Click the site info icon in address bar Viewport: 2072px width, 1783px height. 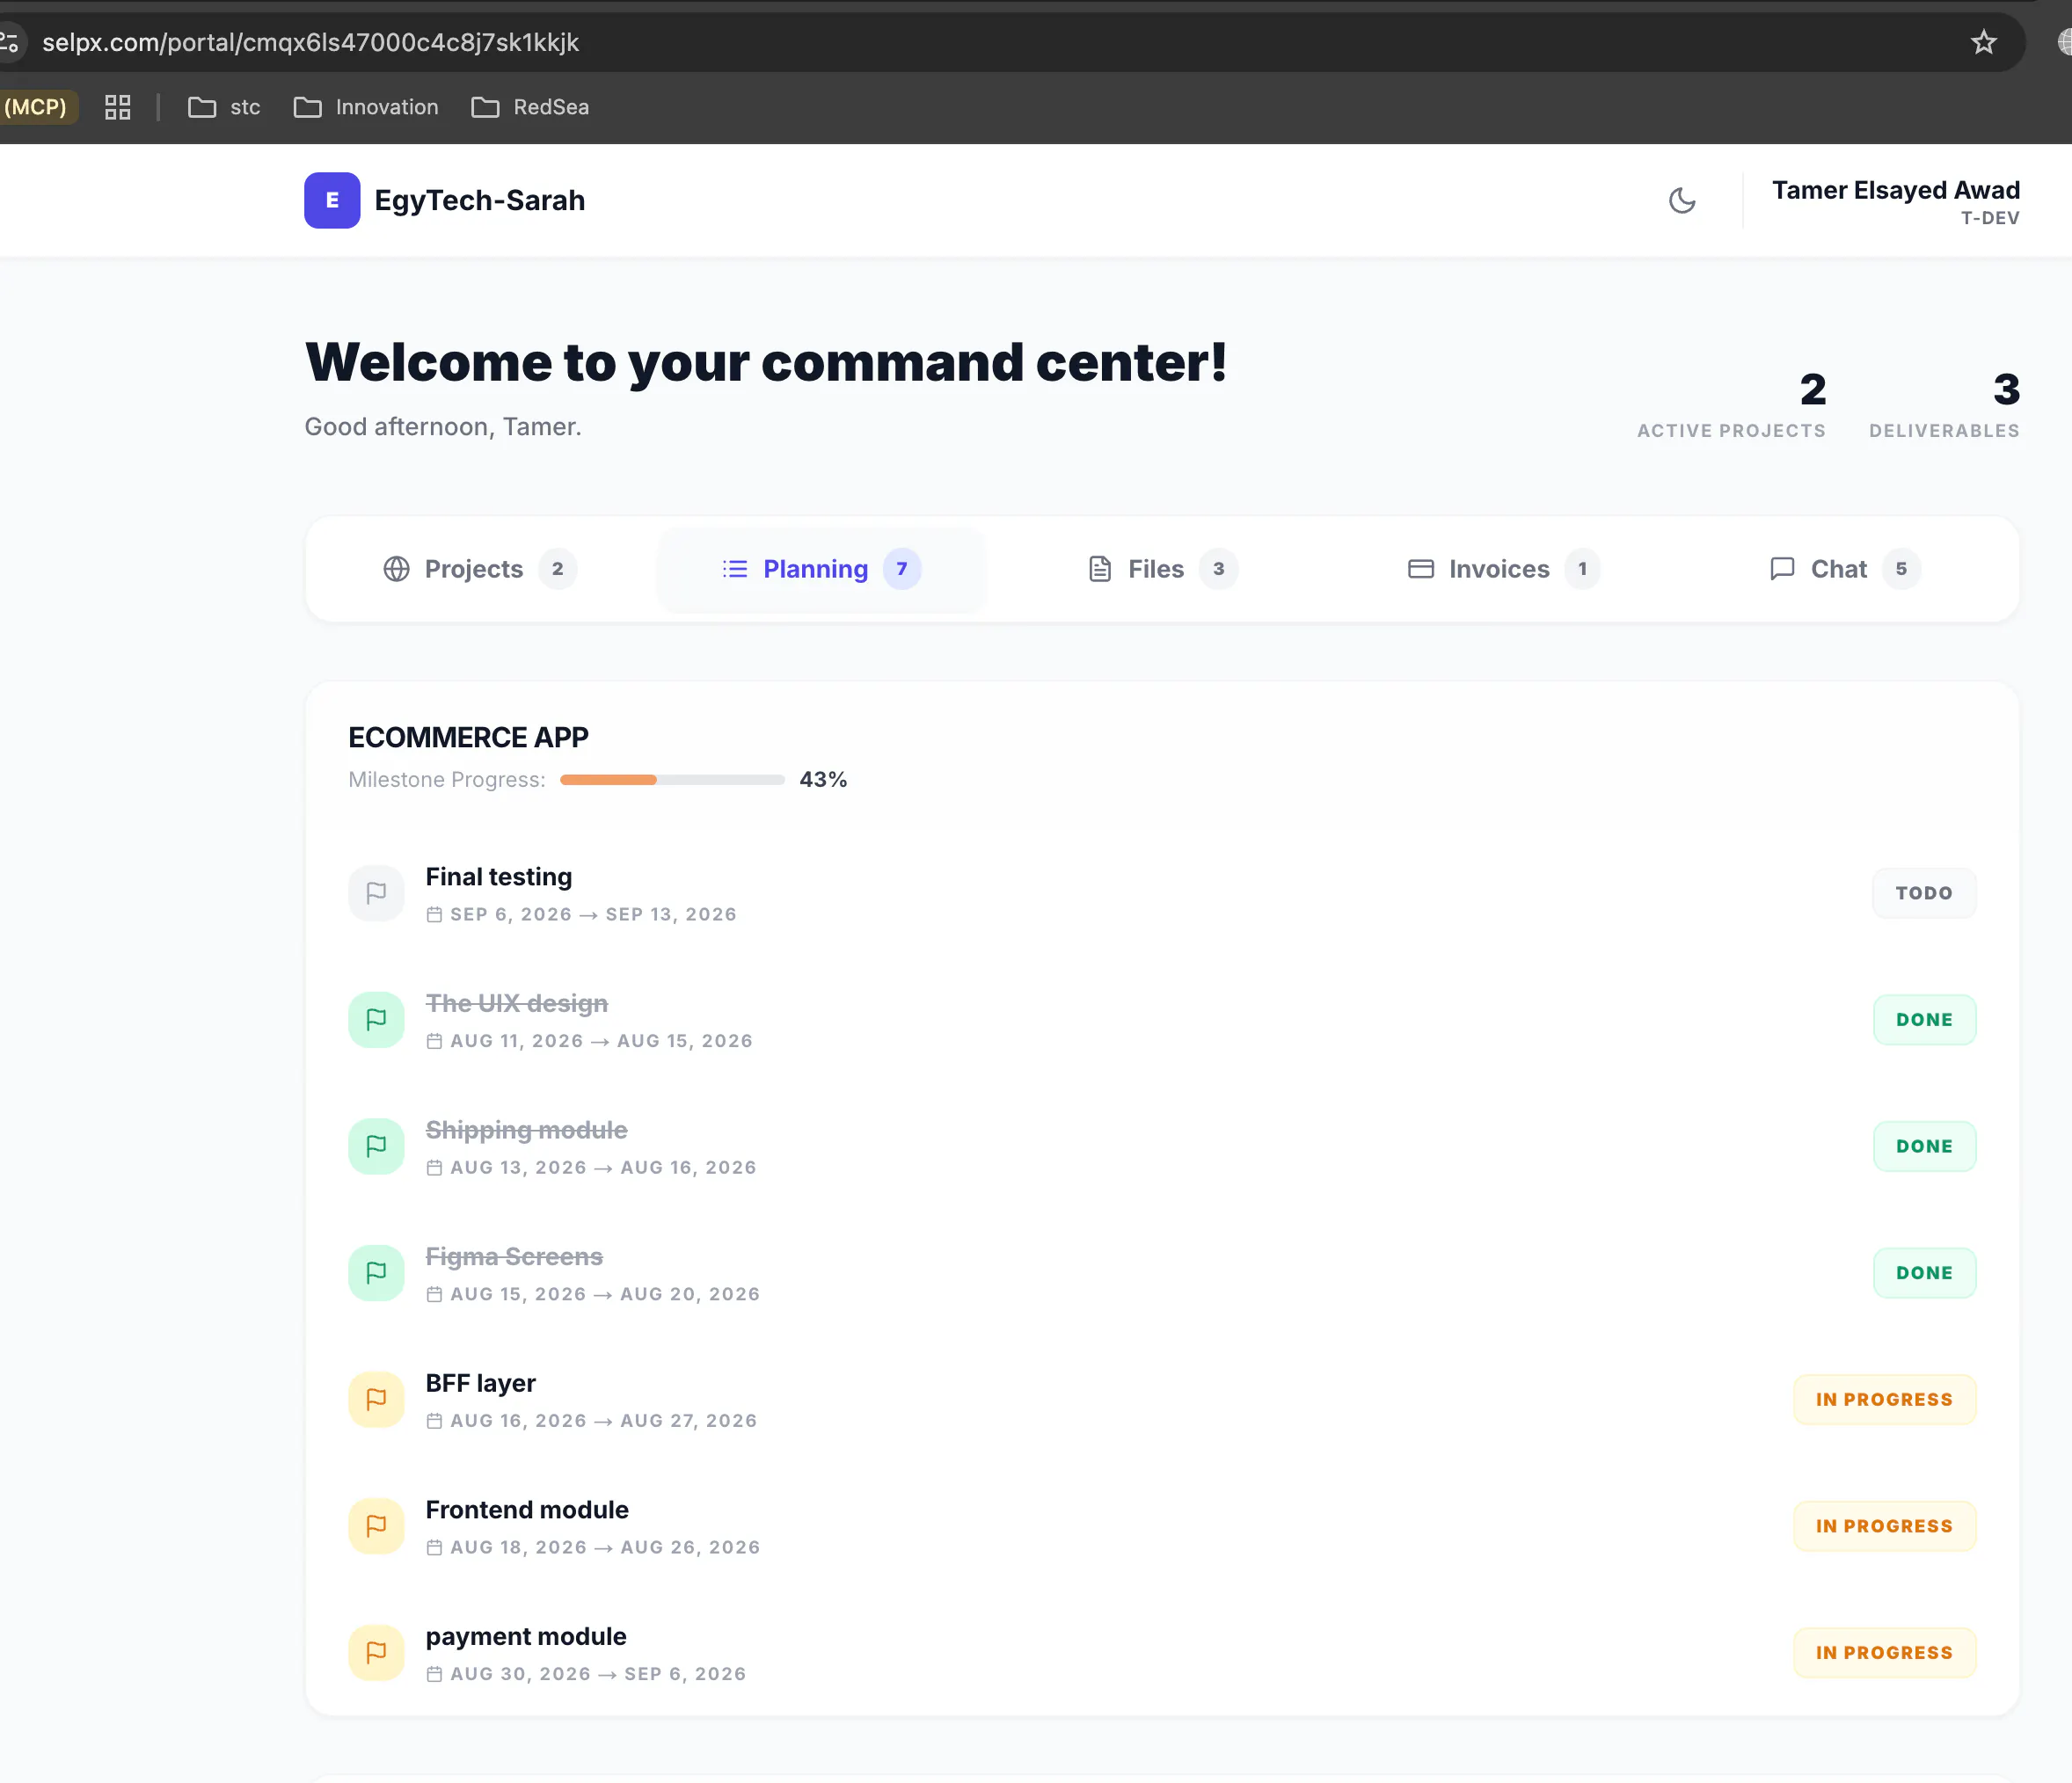coord(9,42)
